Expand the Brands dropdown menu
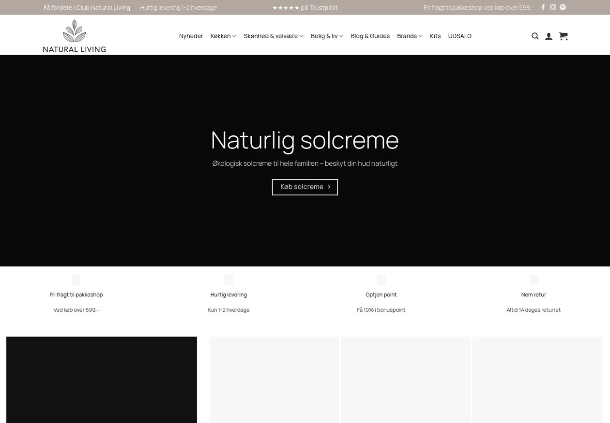 point(409,36)
